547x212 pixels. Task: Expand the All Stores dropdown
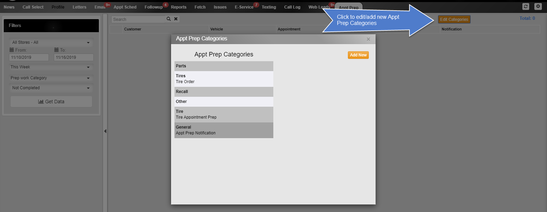51,42
